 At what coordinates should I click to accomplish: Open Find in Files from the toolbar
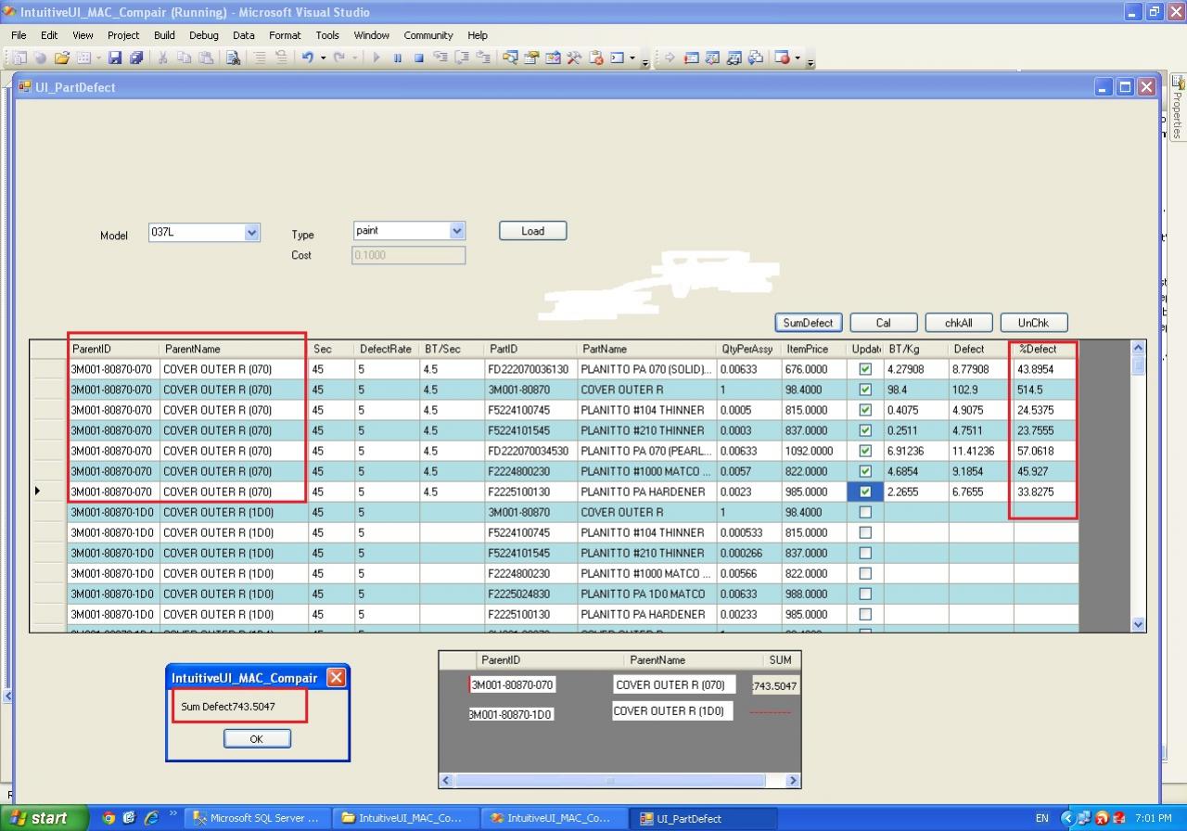pyautogui.click(x=232, y=58)
